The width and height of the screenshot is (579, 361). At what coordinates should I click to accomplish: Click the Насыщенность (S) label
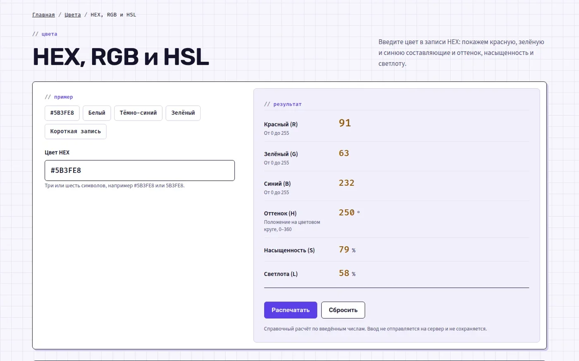pyautogui.click(x=289, y=250)
